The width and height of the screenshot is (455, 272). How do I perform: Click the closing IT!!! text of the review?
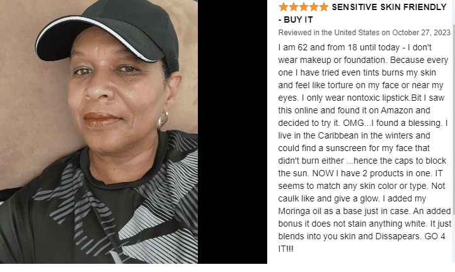(286, 249)
